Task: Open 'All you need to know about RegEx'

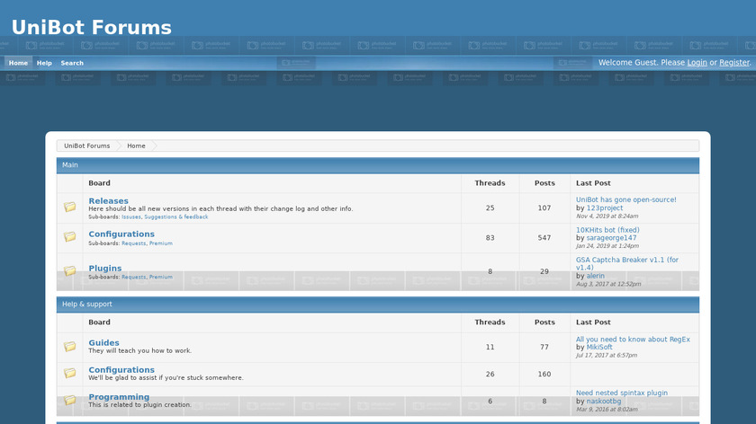Action: pos(633,340)
